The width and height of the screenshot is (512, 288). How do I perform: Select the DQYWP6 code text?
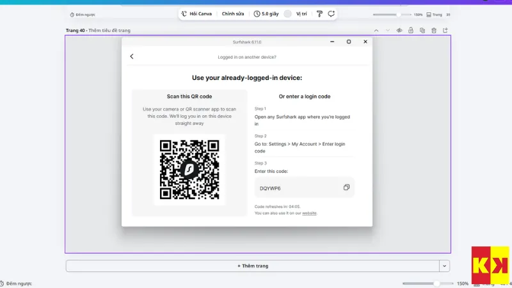[x=270, y=188]
